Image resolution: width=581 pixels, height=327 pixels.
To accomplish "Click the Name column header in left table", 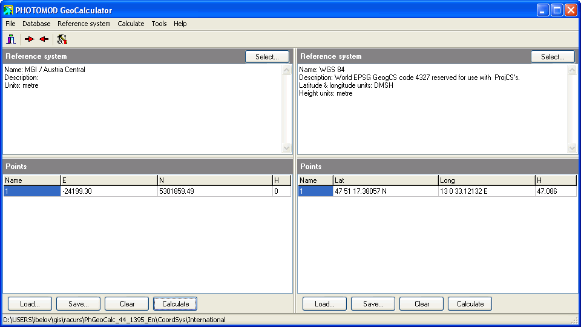I will [32, 180].
